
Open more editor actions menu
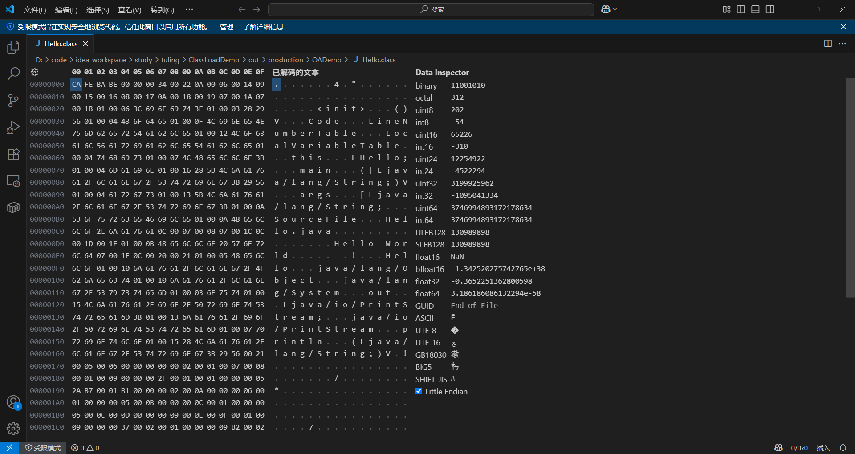coord(842,44)
